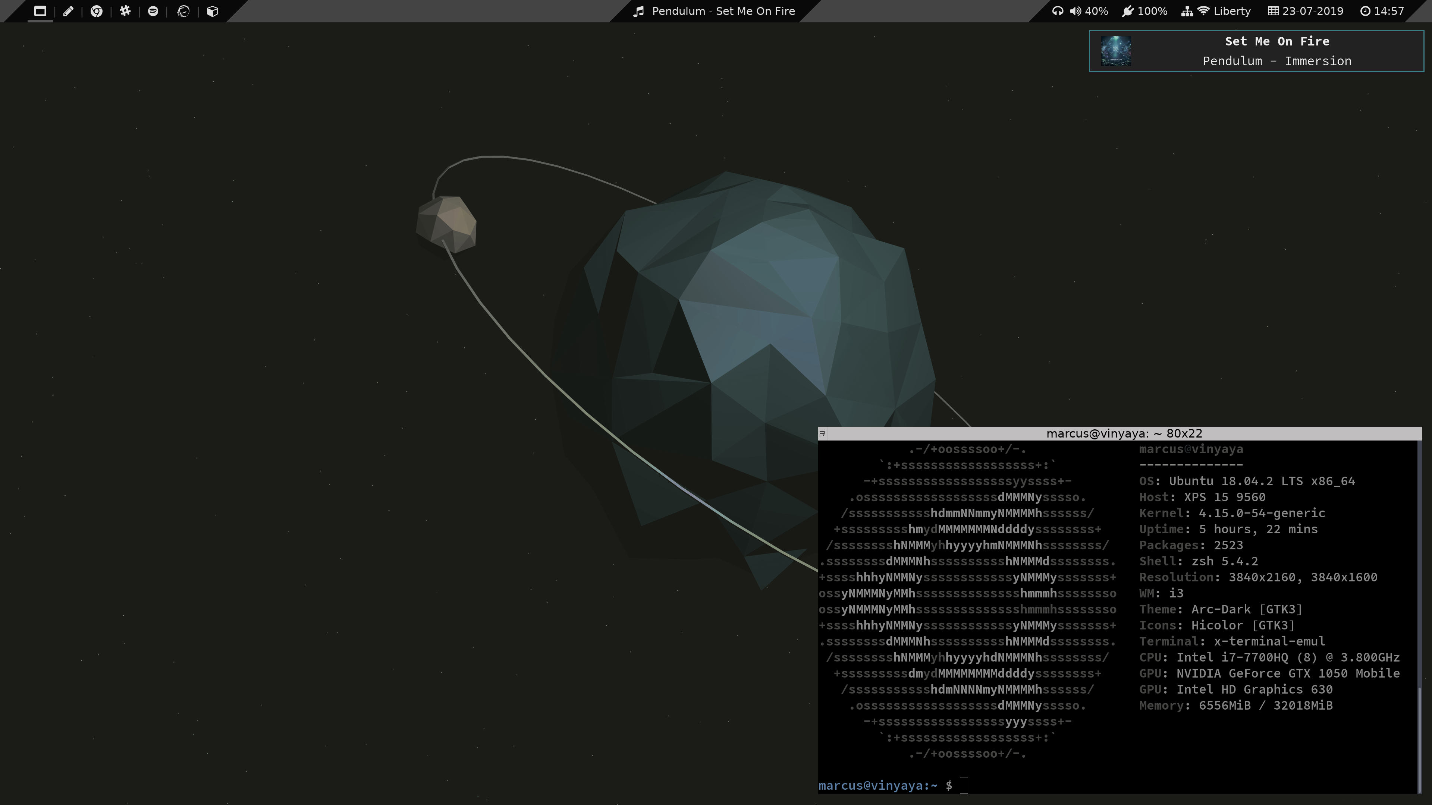
Task: Open the Liberty wifi indicator
Action: click(x=1225, y=11)
